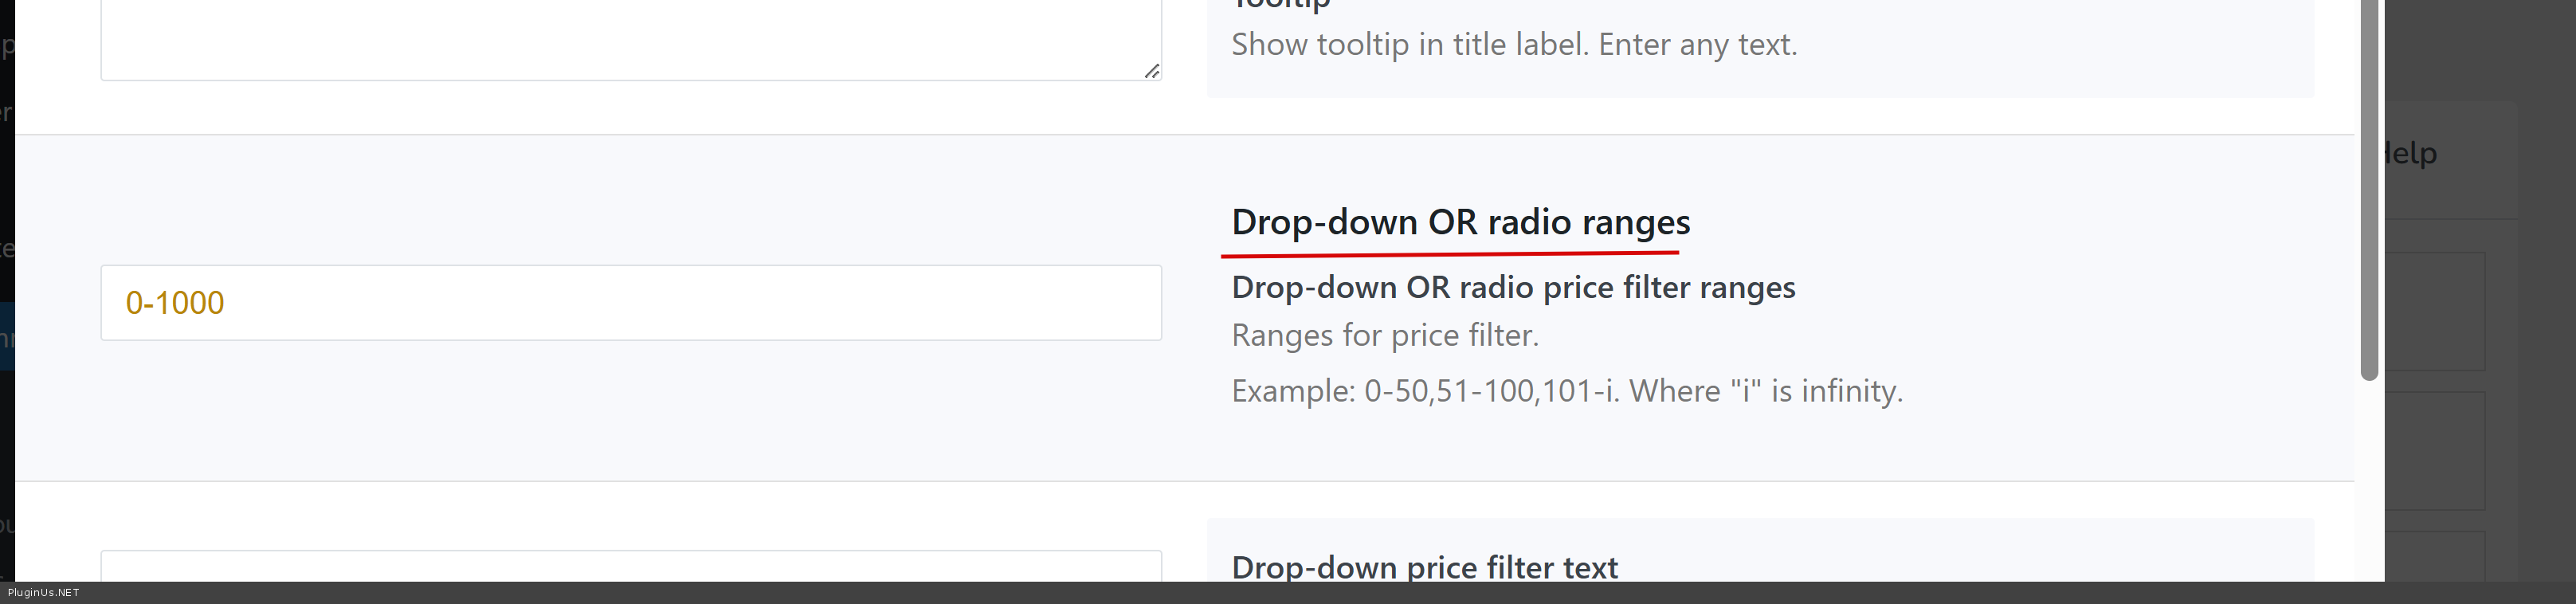The height and width of the screenshot is (604, 2576).
Task: Click the scrollbar track below the thumb
Action: point(2368,480)
